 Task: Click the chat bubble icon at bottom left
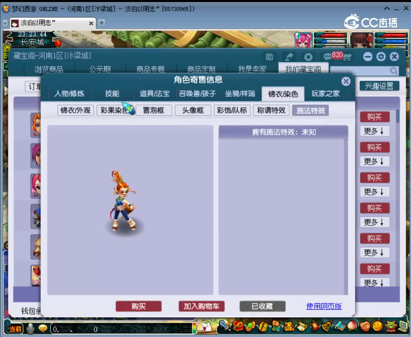pos(43,328)
